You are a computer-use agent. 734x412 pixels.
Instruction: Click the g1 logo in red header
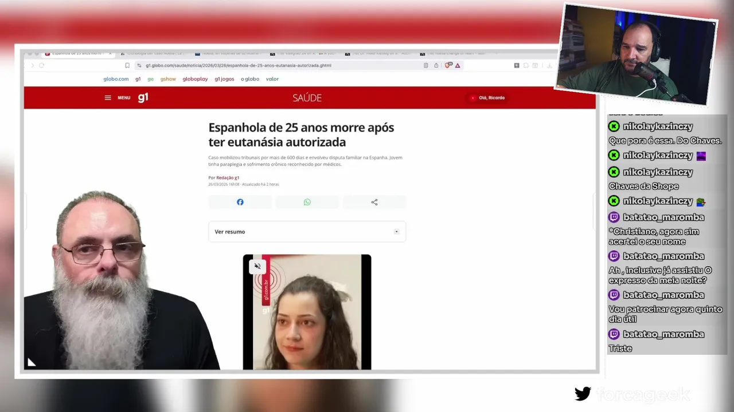[x=143, y=97]
